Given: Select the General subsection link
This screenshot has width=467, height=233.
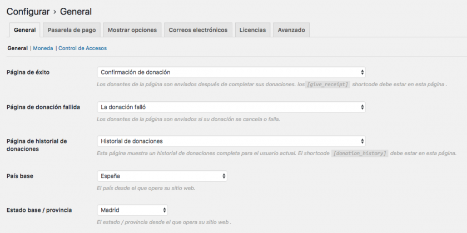Looking at the screenshot, I should point(17,48).
